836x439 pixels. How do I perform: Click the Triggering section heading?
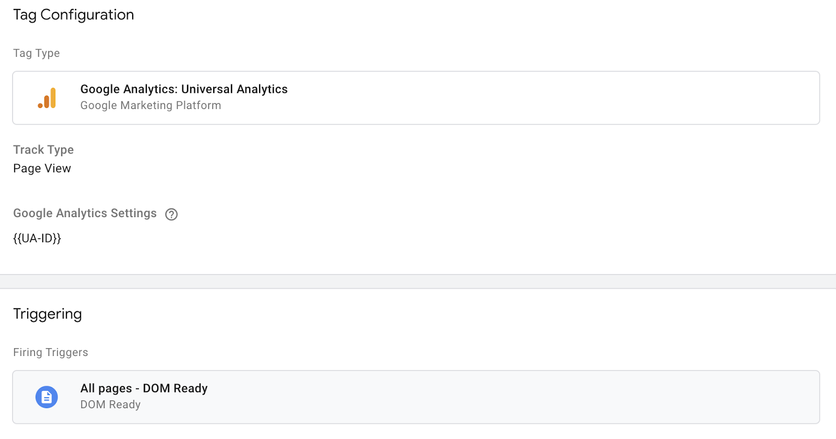48,314
